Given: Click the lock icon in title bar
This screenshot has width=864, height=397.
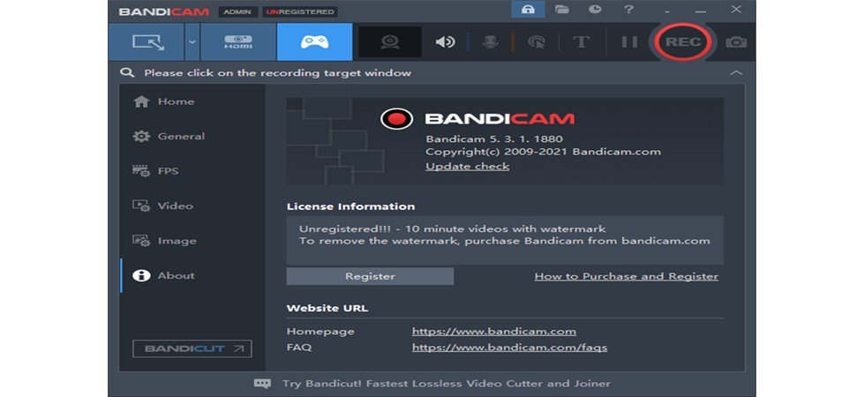Looking at the screenshot, I should coord(528,10).
